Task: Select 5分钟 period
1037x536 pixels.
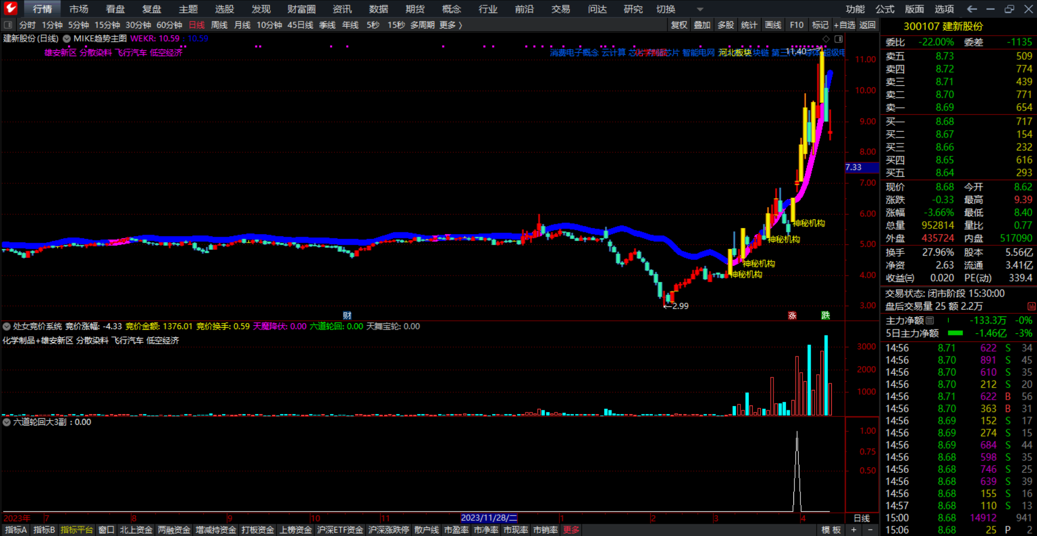Action: point(78,25)
